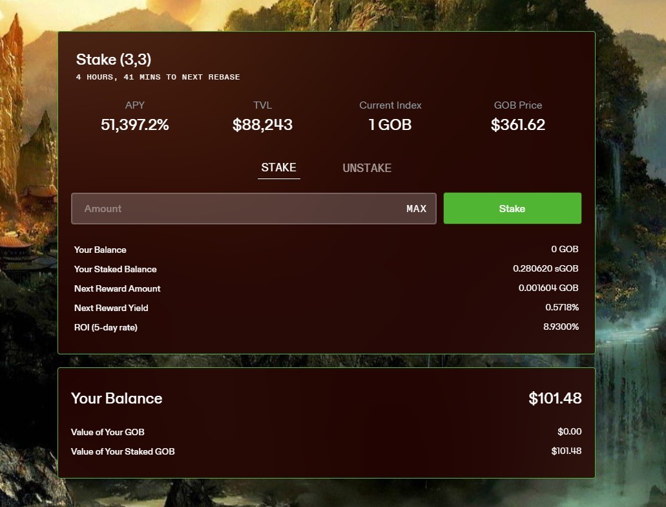Screen dimensions: 666x507
Task: Click the 0.280620 sGOB staked balance
Action: click(545, 268)
